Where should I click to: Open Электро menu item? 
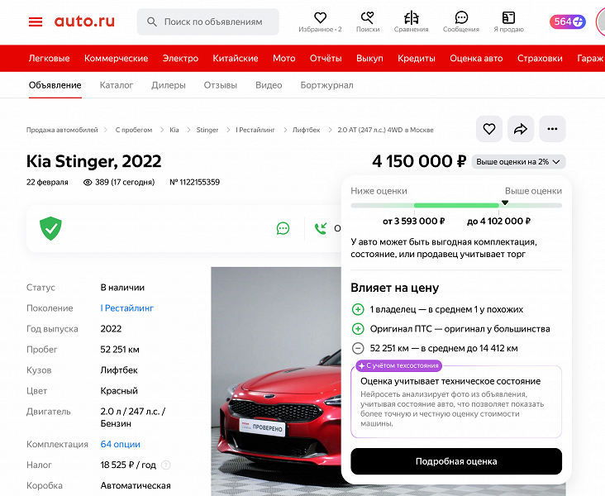(180, 59)
